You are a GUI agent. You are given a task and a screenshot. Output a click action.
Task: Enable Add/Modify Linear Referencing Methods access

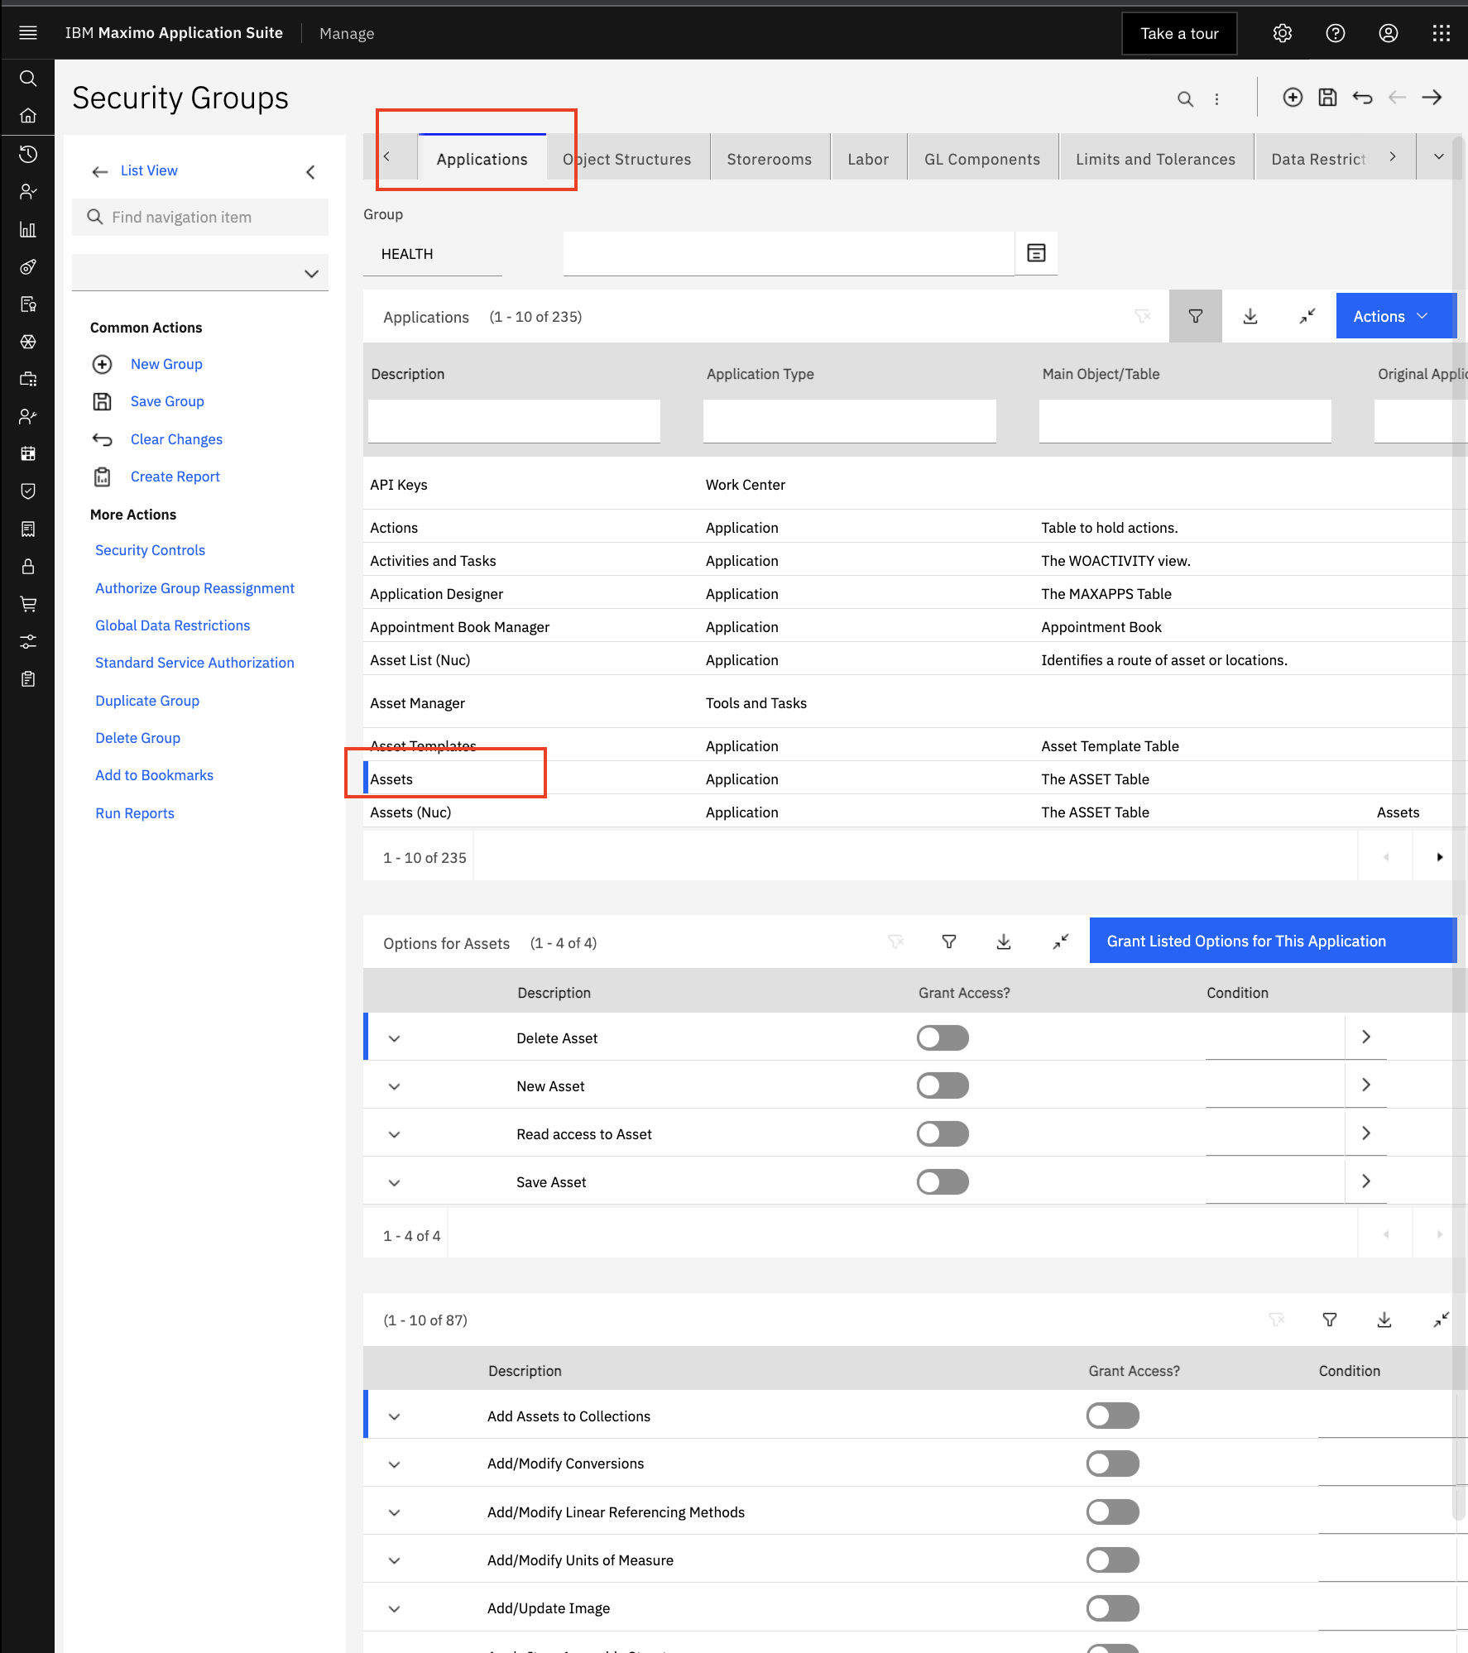pyautogui.click(x=1113, y=1512)
